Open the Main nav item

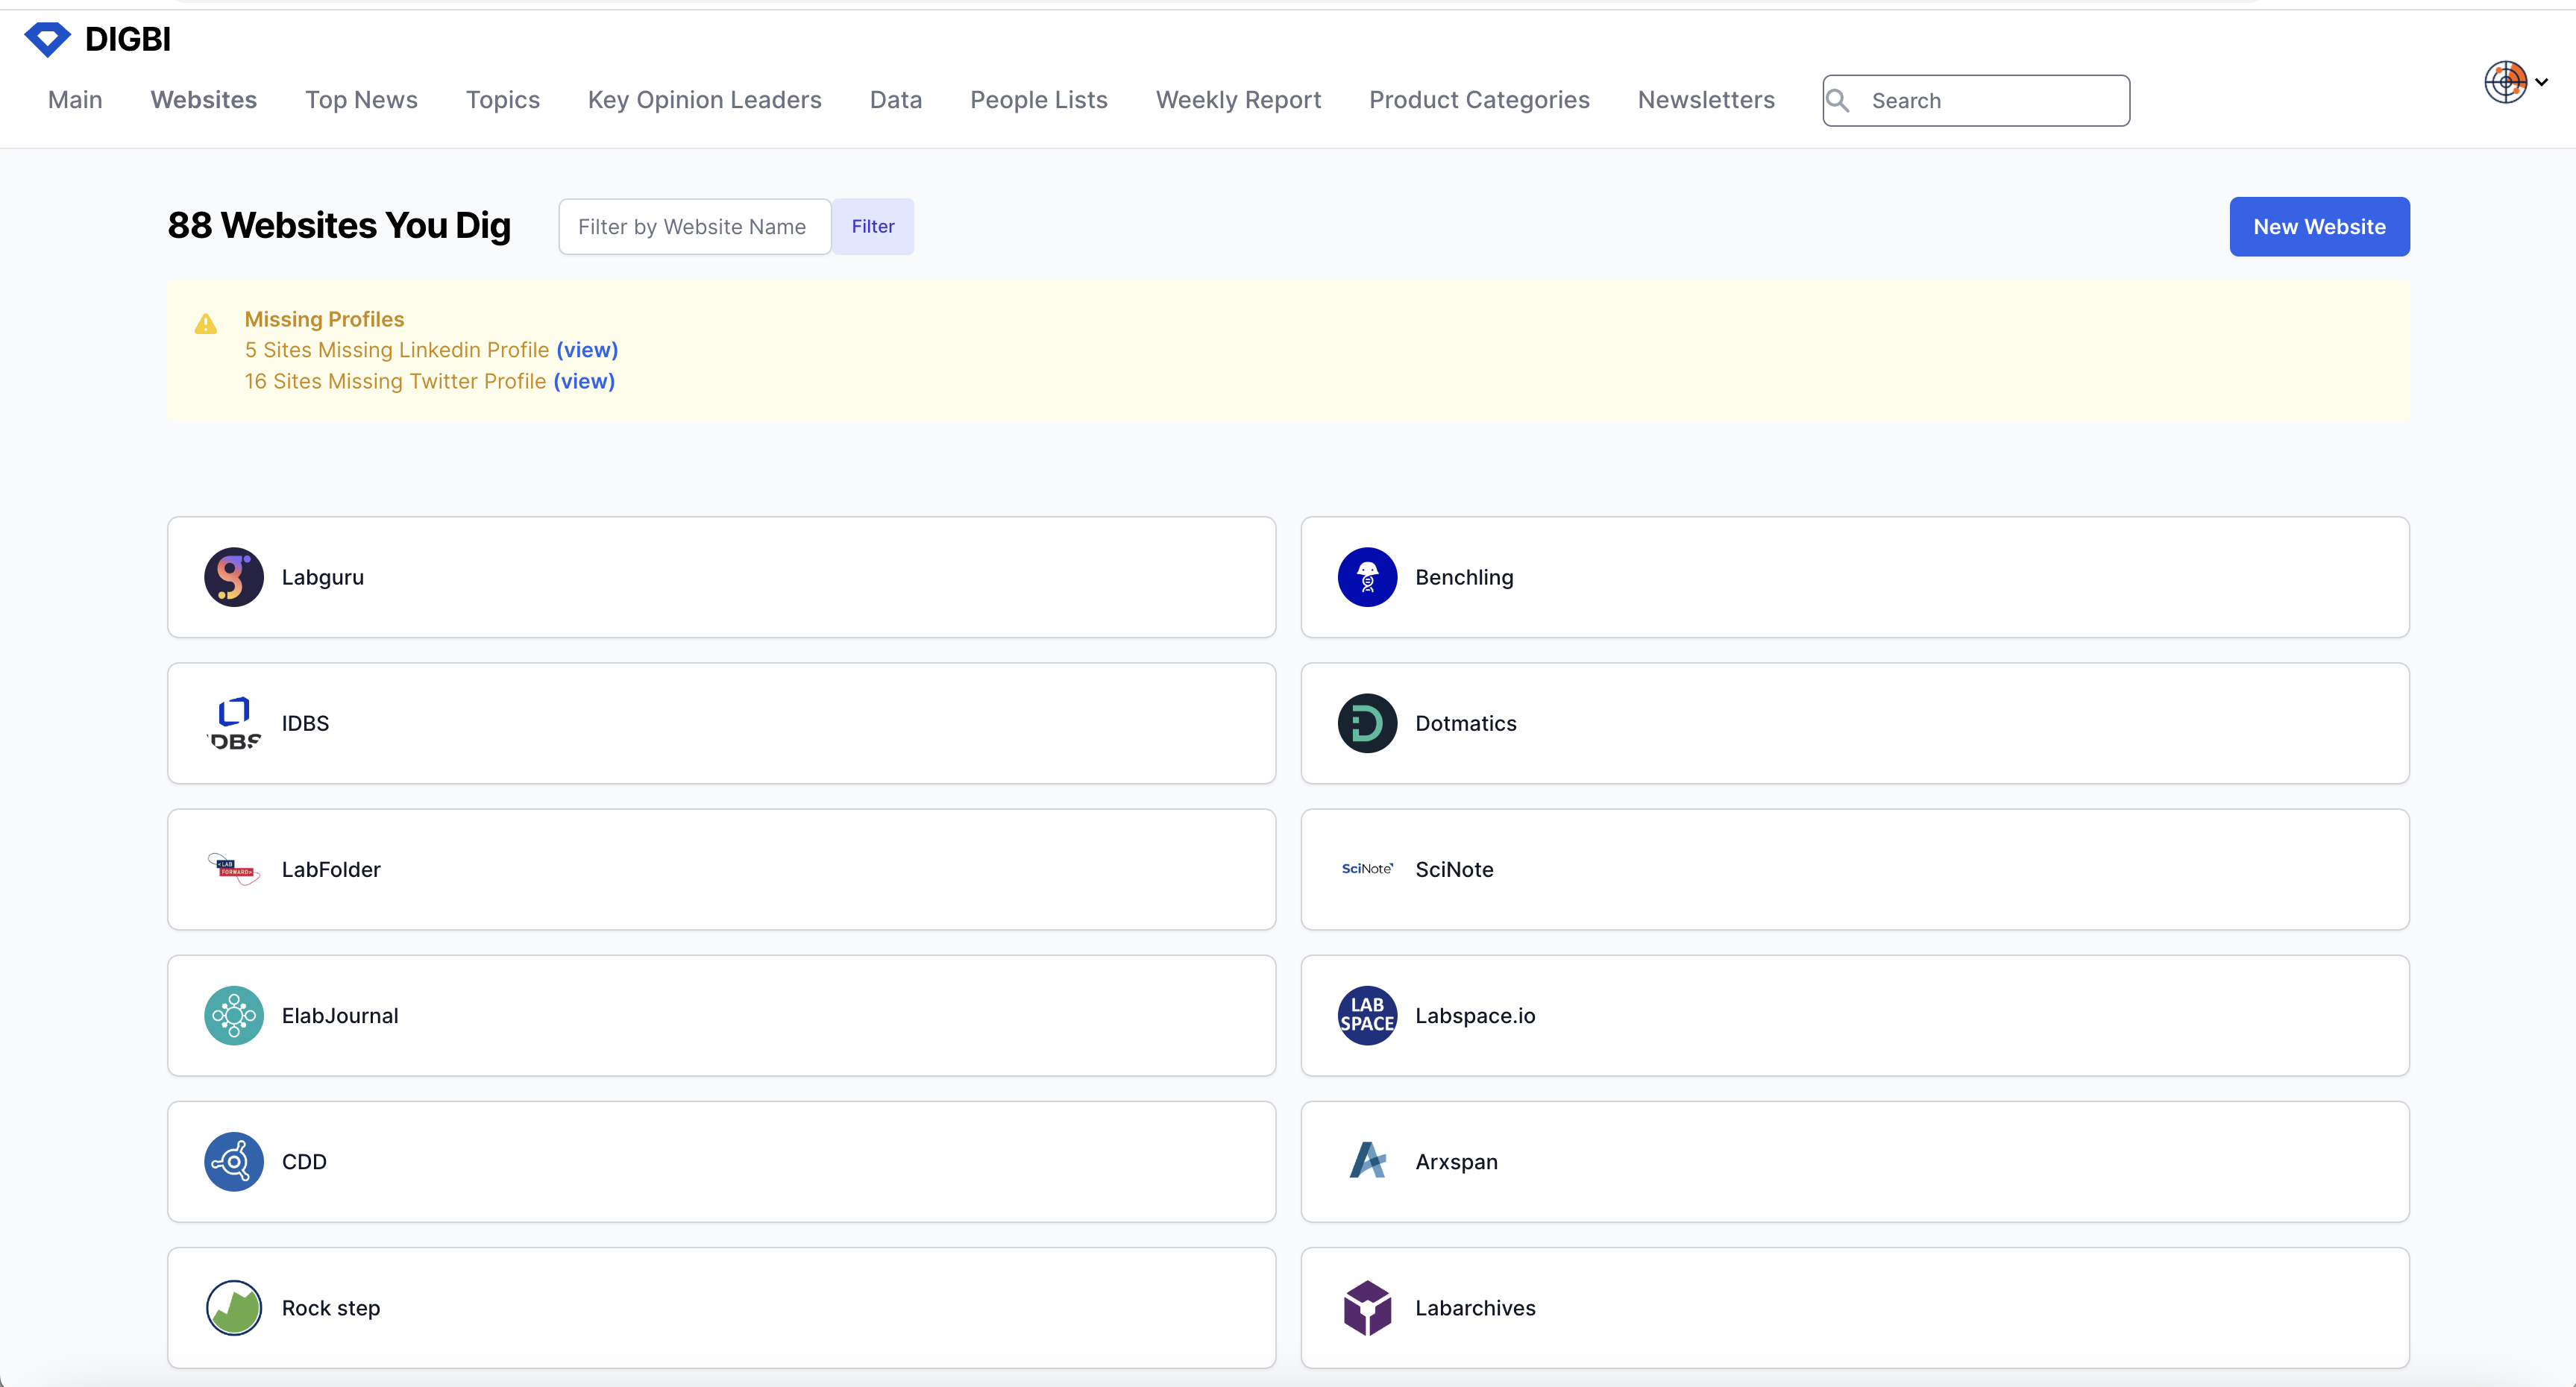coord(75,100)
